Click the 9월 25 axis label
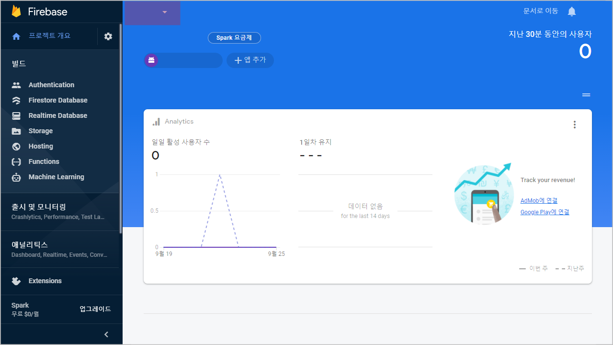Viewport: 613px width, 345px height. (x=276, y=254)
